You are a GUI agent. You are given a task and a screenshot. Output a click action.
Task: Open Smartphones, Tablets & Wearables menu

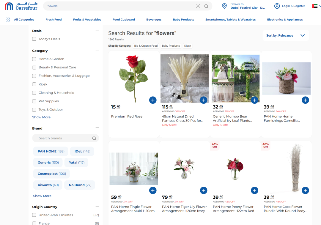pos(231,20)
